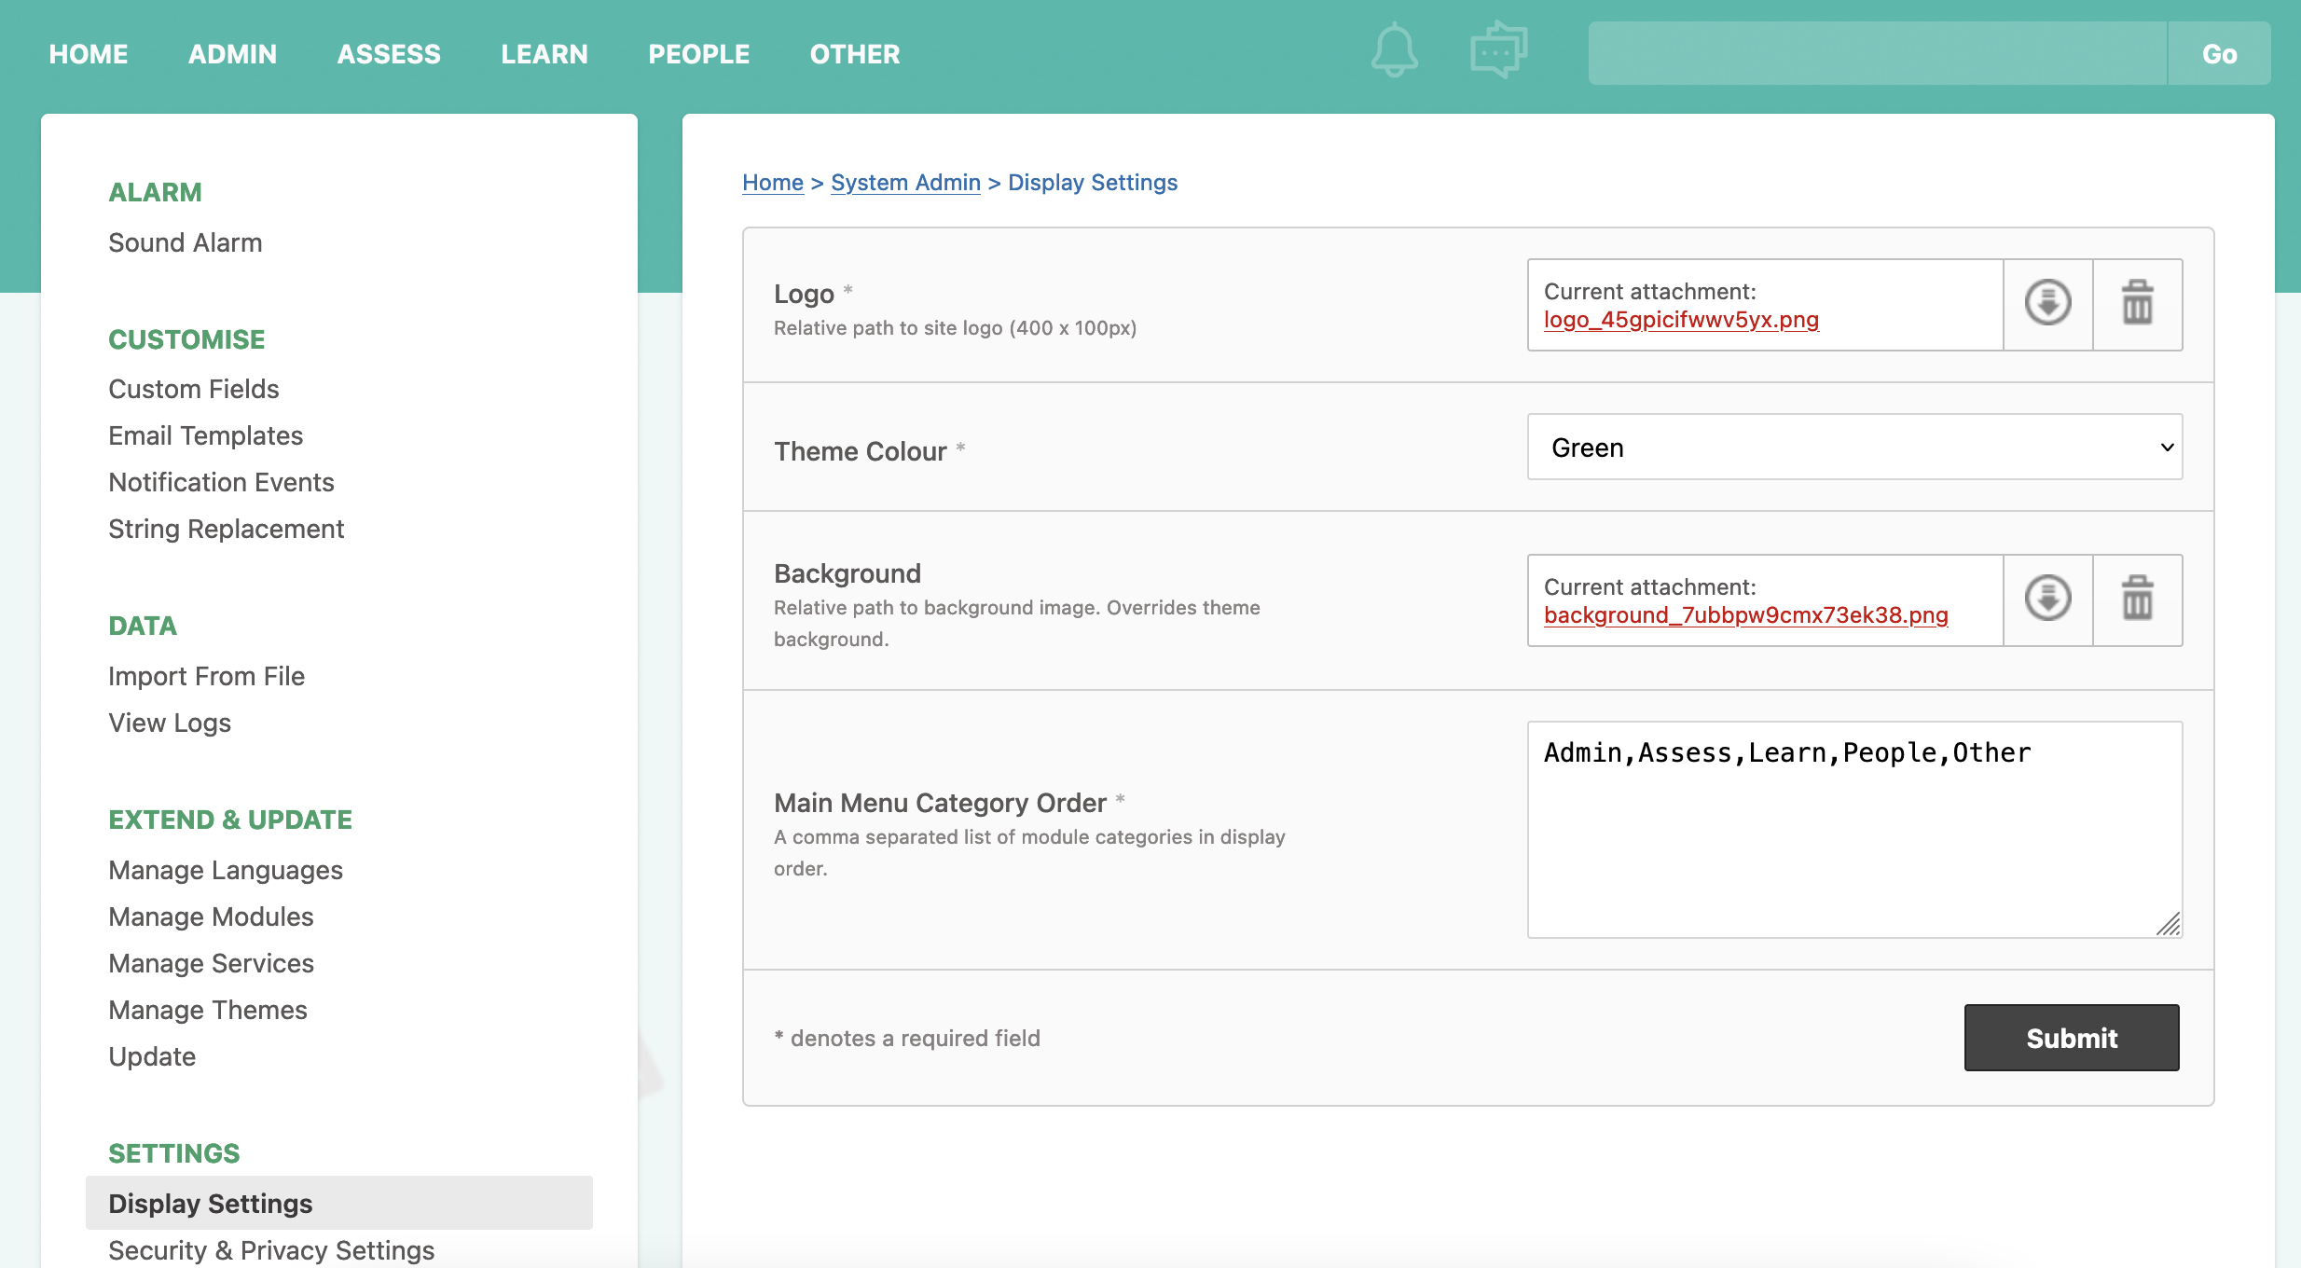Viewport: 2301px width, 1268px height.
Task: Download the current background attachment
Action: [x=2047, y=600]
